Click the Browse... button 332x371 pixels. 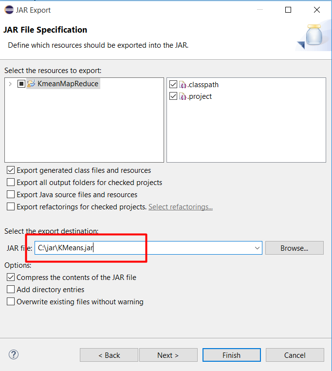[x=294, y=248]
